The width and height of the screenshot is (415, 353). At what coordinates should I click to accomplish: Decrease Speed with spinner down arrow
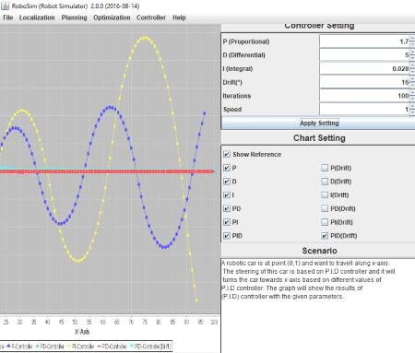pyautogui.click(x=412, y=112)
